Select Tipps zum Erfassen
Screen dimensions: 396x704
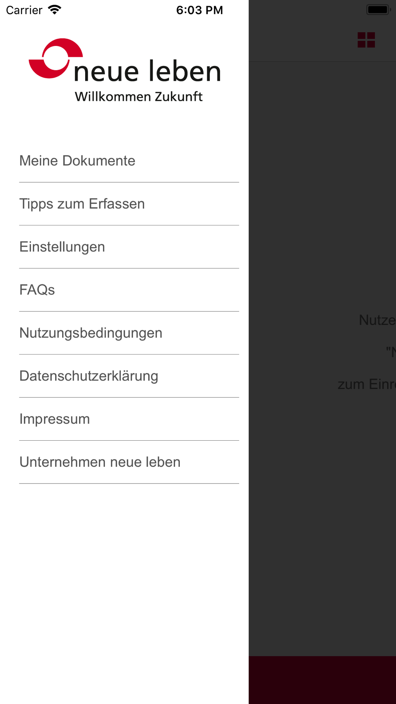[x=129, y=204]
